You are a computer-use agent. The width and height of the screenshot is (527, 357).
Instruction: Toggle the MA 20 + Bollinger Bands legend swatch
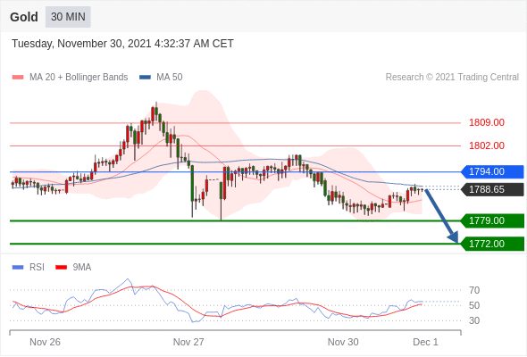pyautogui.click(x=18, y=78)
